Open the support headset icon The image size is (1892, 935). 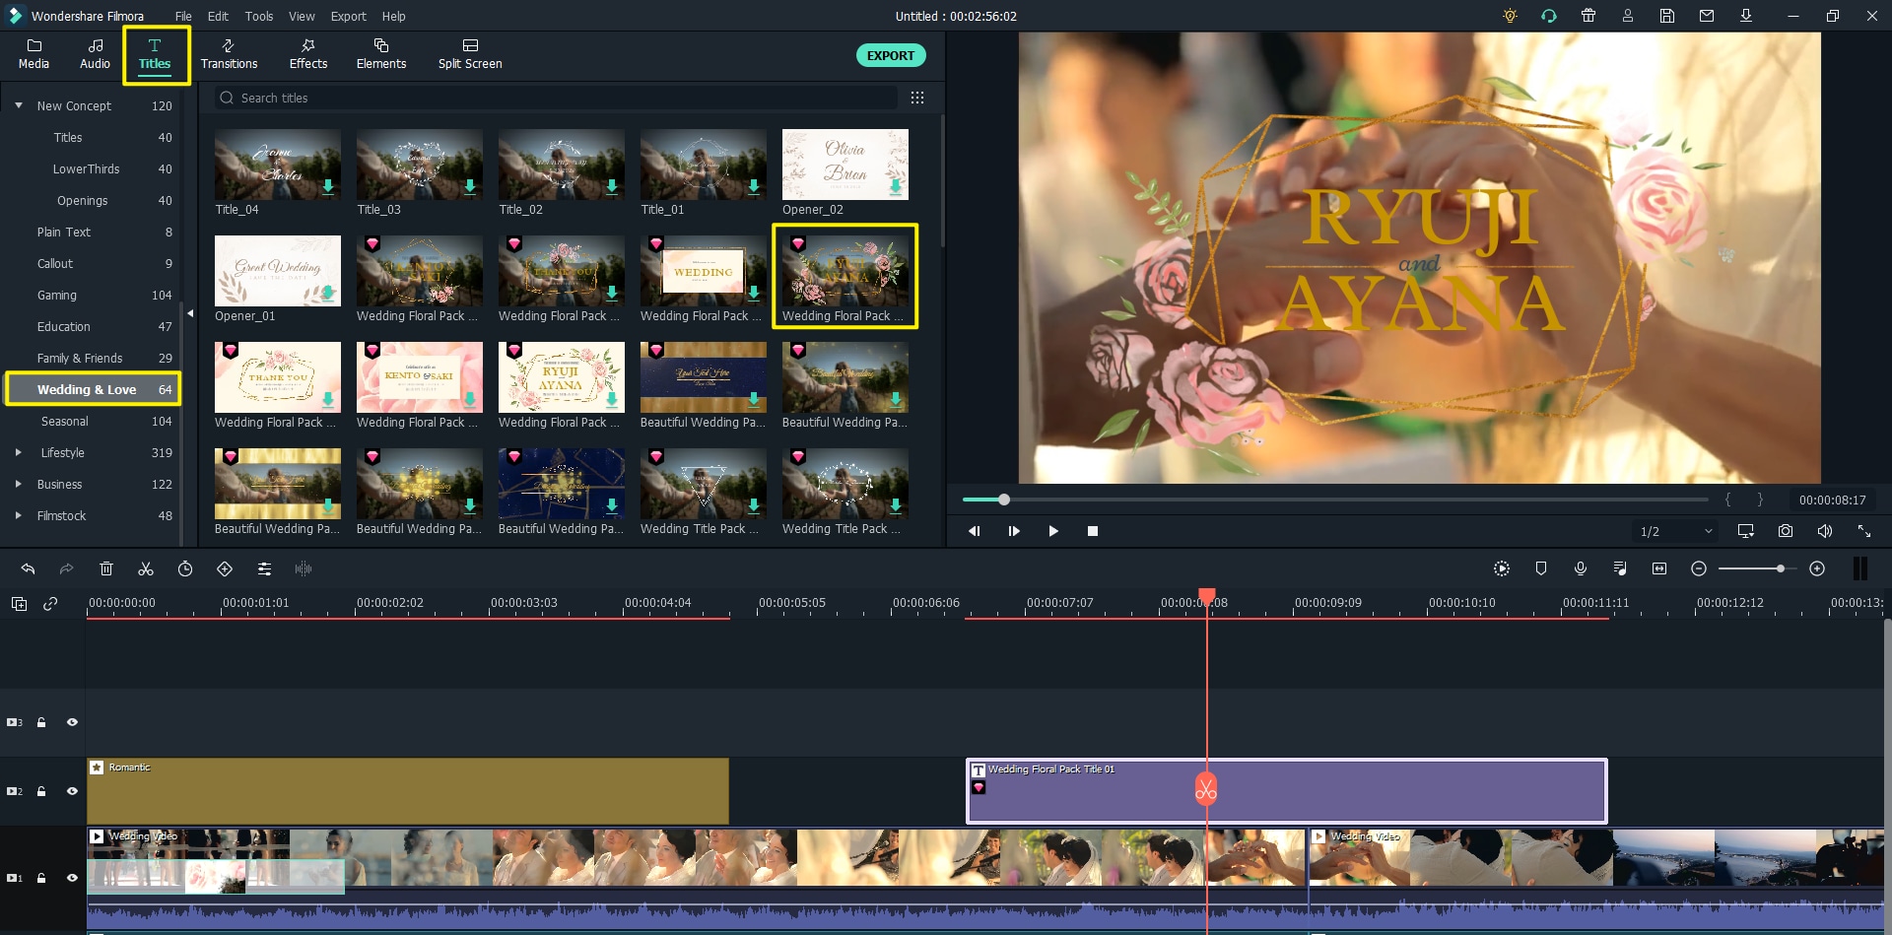click(1549, 16)
